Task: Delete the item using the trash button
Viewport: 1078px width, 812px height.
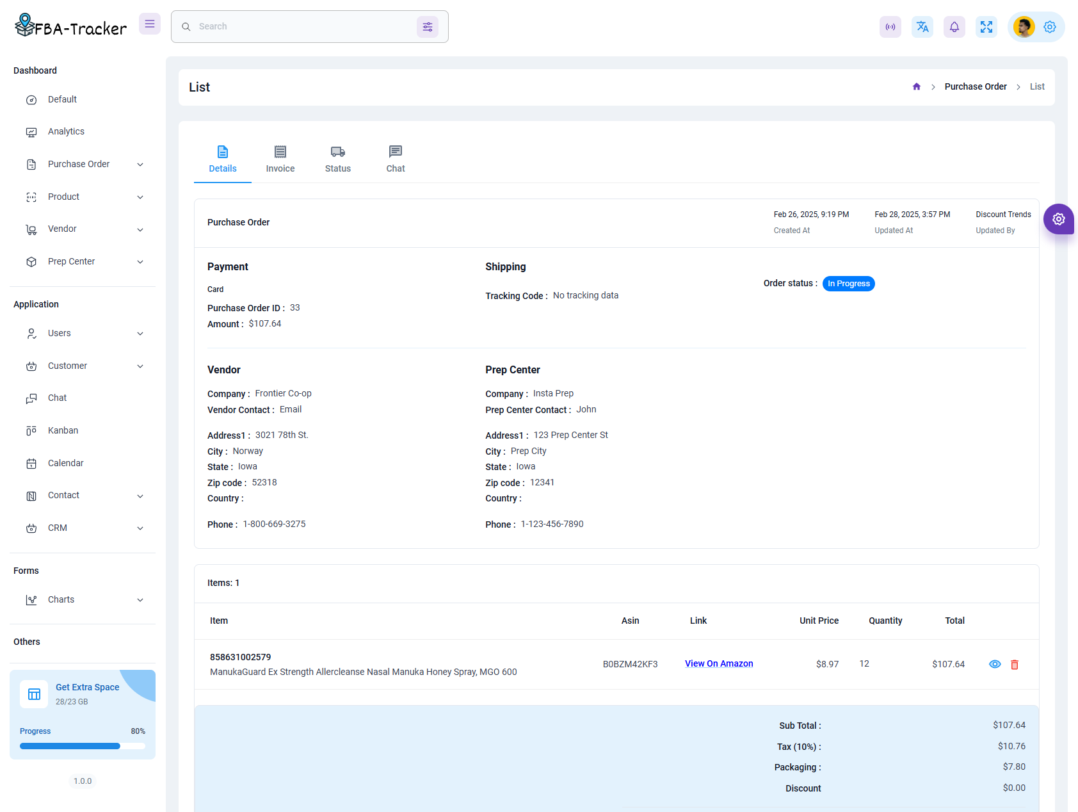Action: point(1015,664)
